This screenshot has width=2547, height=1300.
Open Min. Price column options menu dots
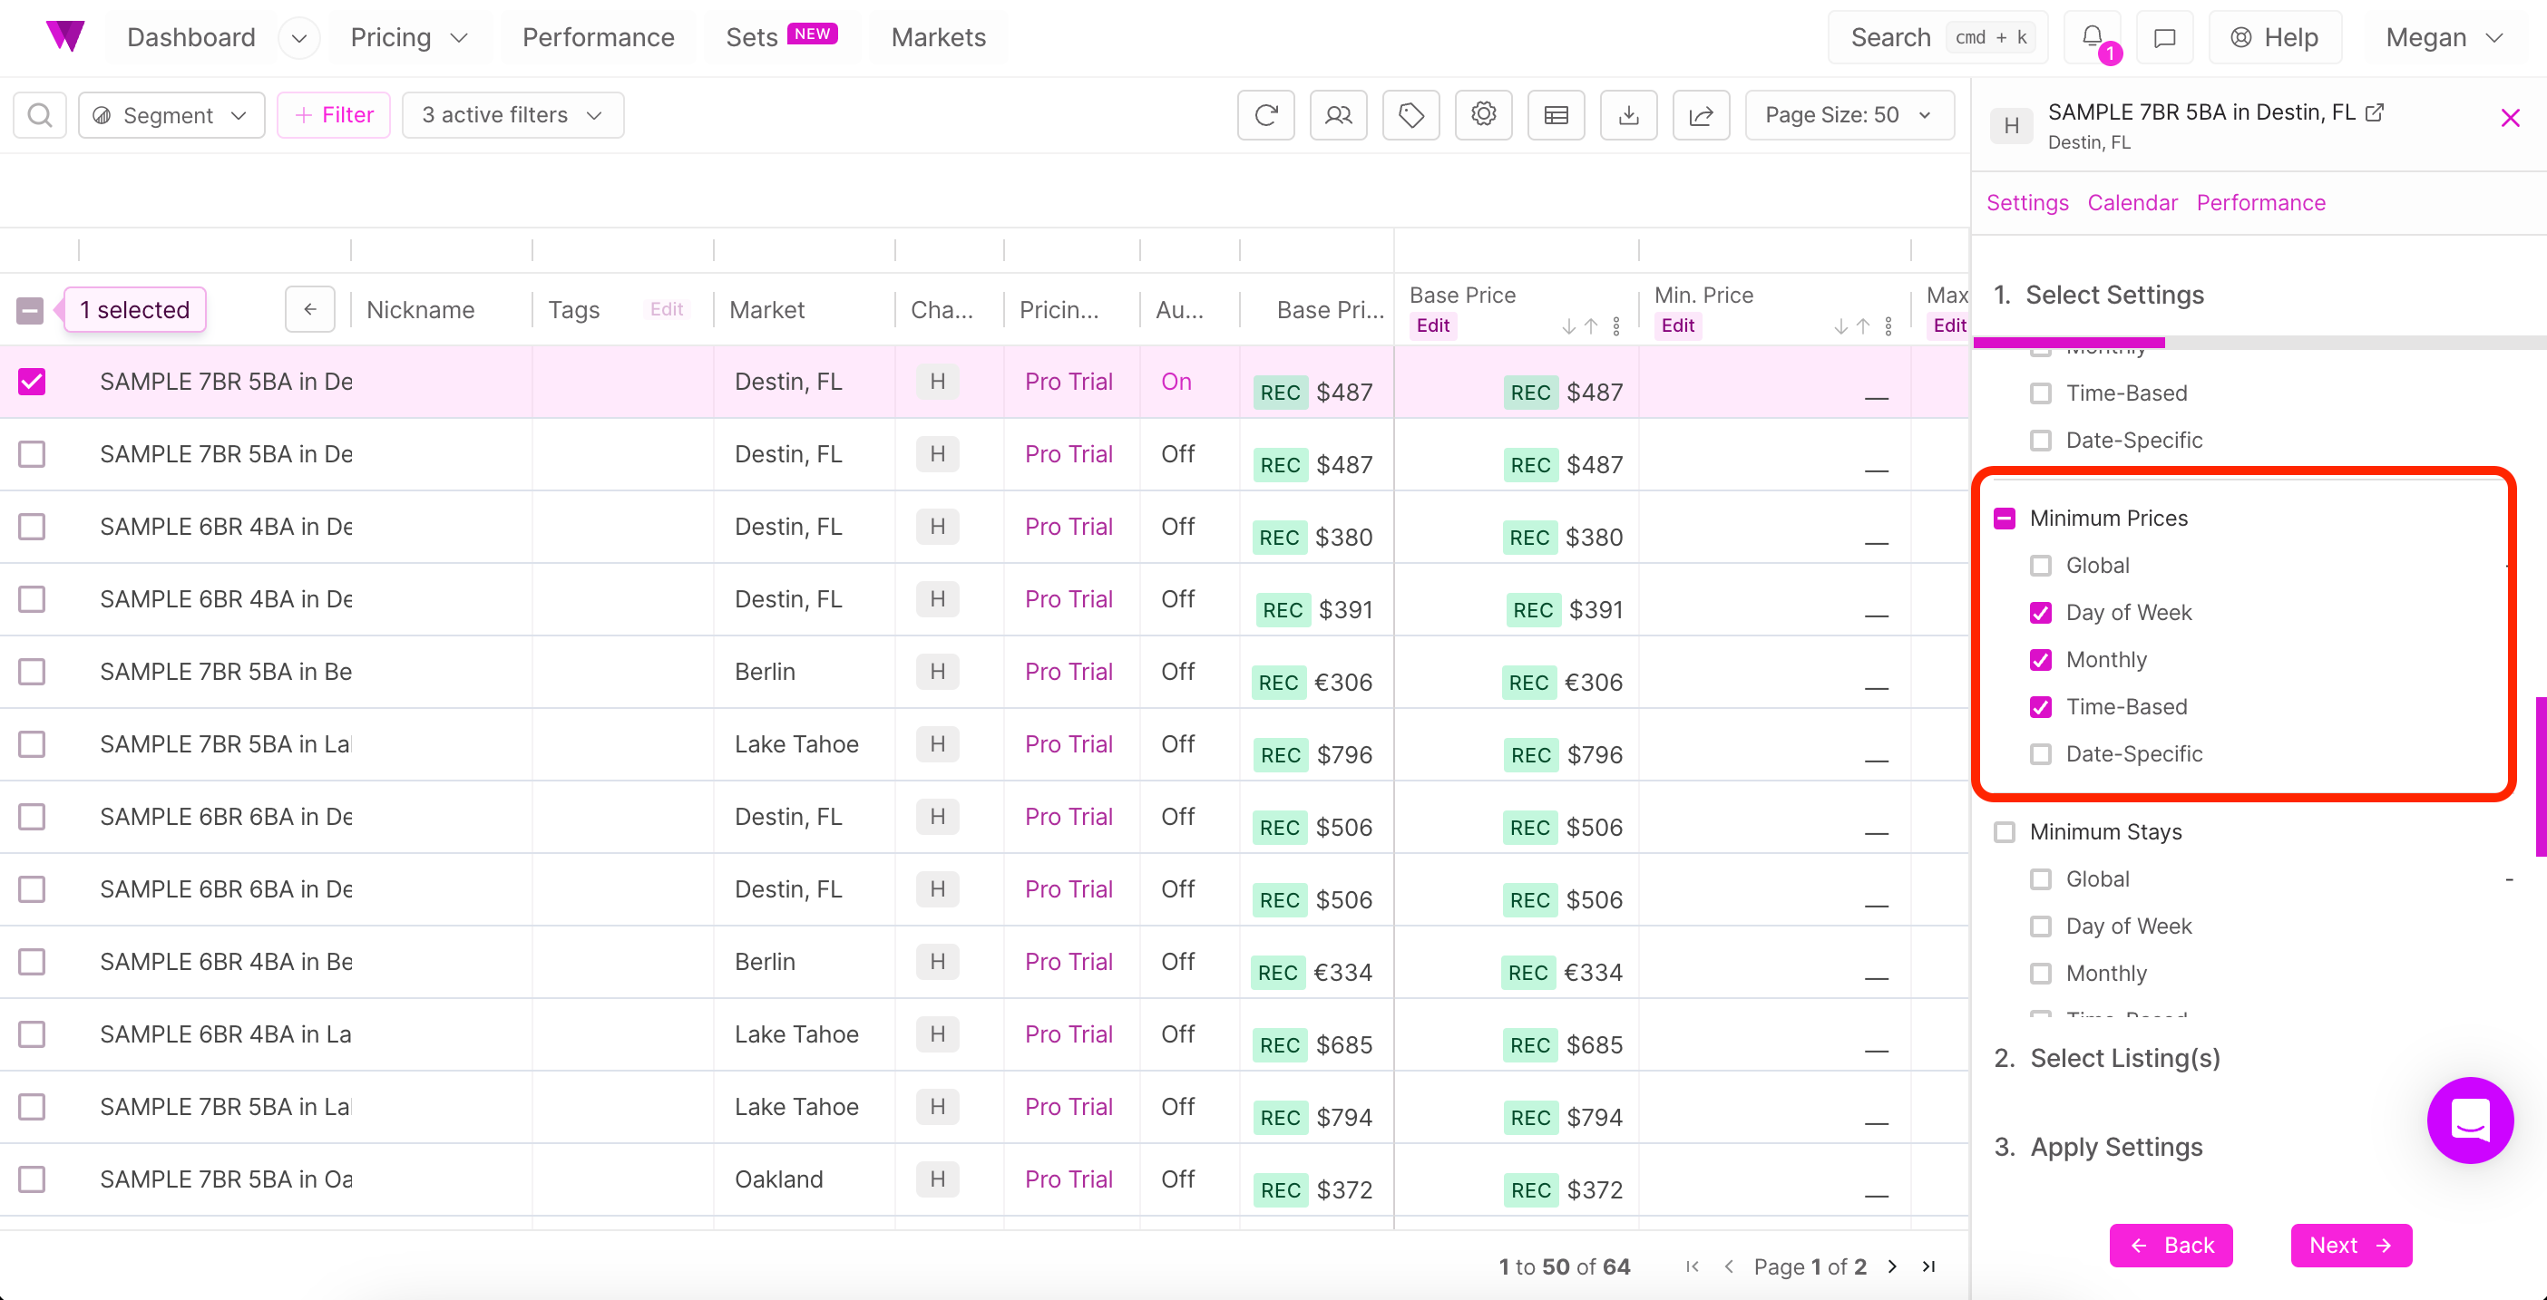click(x=1888, y=326)
